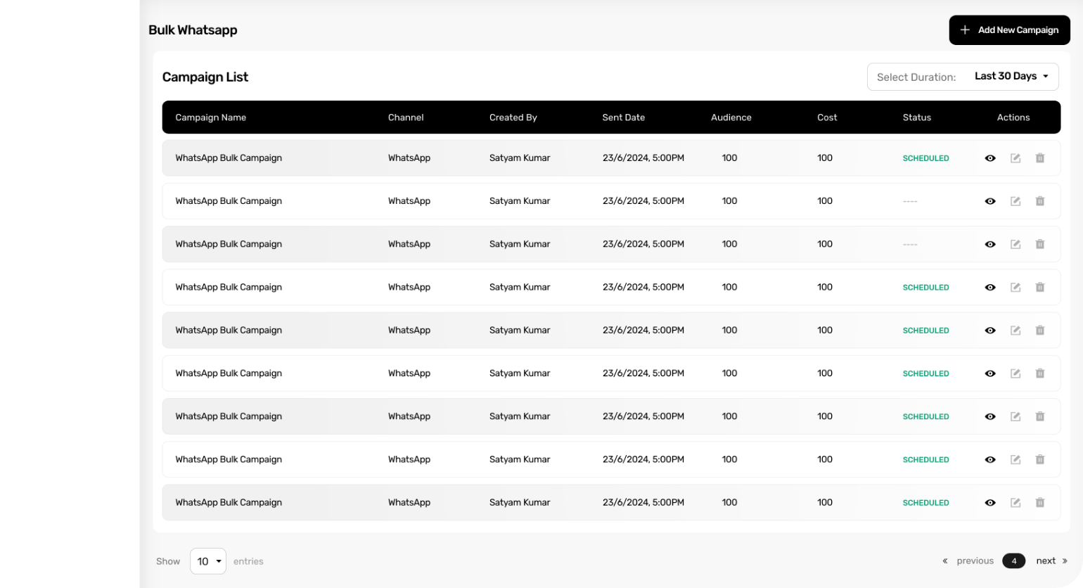
Task: View the sixth campaign row
Action: pos(990,373)
